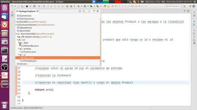The height and width of the screenshot is (110, 197).
Task: Launch Vivaldi browser from the dock
Action: pos(5,25)
